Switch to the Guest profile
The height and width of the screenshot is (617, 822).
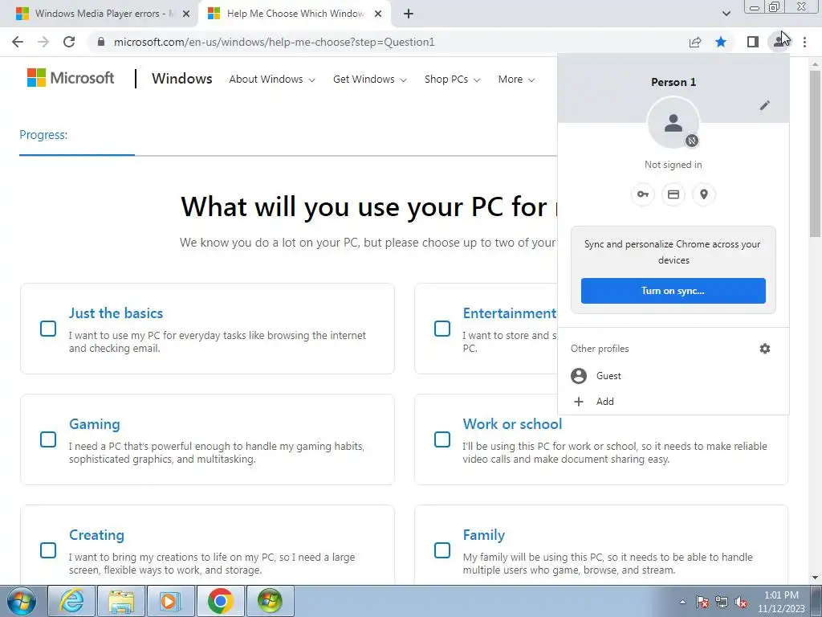pos(673,376)
